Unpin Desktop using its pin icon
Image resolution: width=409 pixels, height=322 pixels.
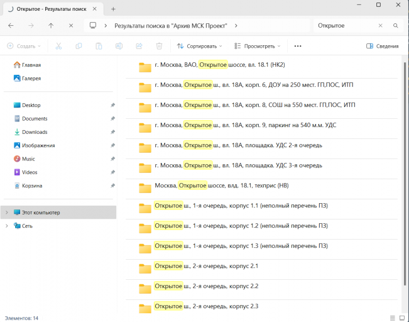coord(112,105)
